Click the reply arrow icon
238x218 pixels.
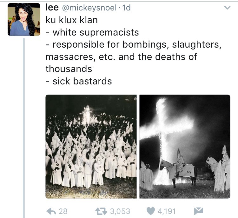pos(51,211)
